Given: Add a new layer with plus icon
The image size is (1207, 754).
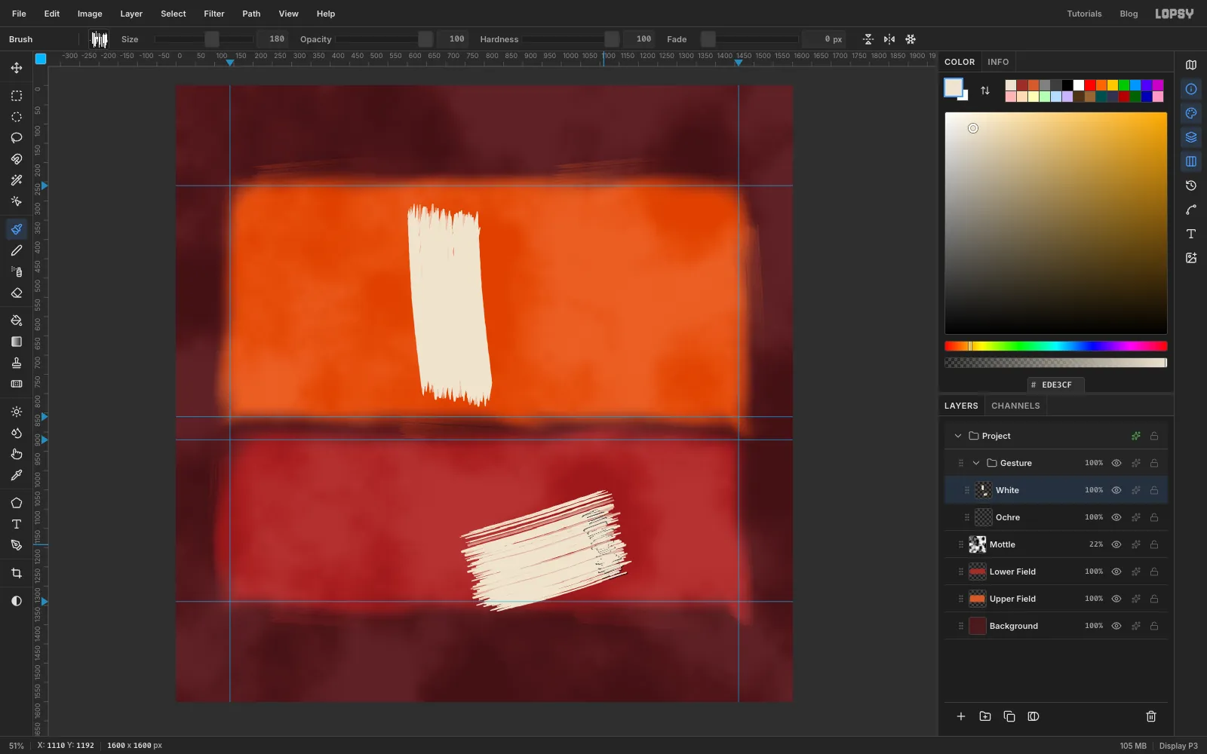Looking at the screenshot, I should 961,716.
